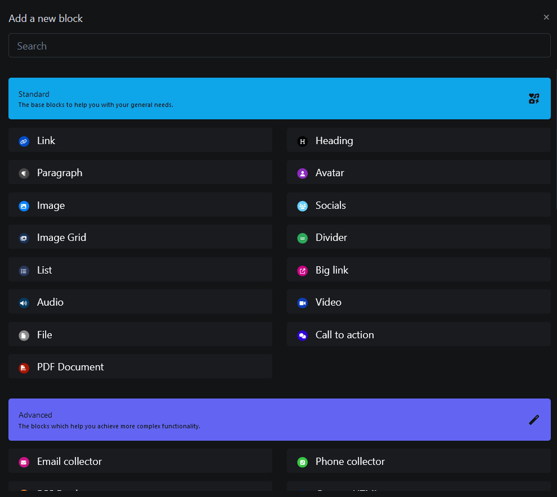
Task: Click the Video camera icon
Action: point(302,303)
